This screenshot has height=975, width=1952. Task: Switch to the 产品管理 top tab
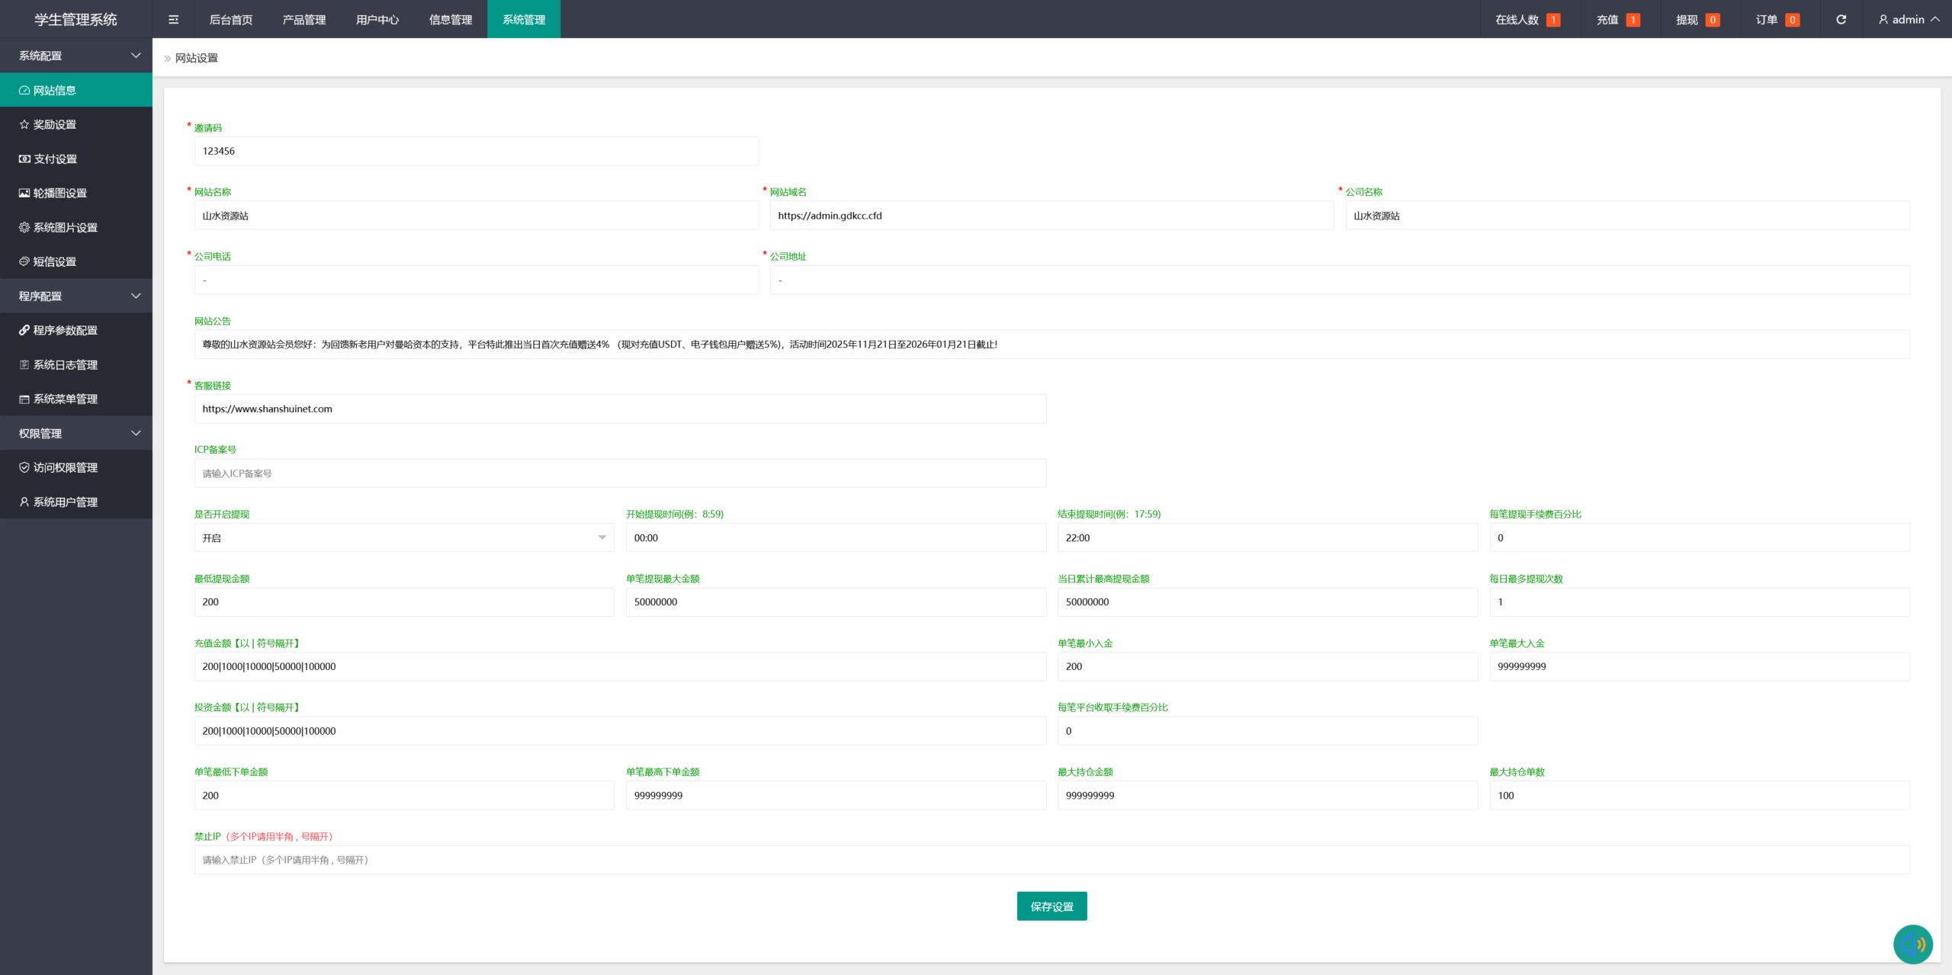pyautogui.click(x=304, y=20)
